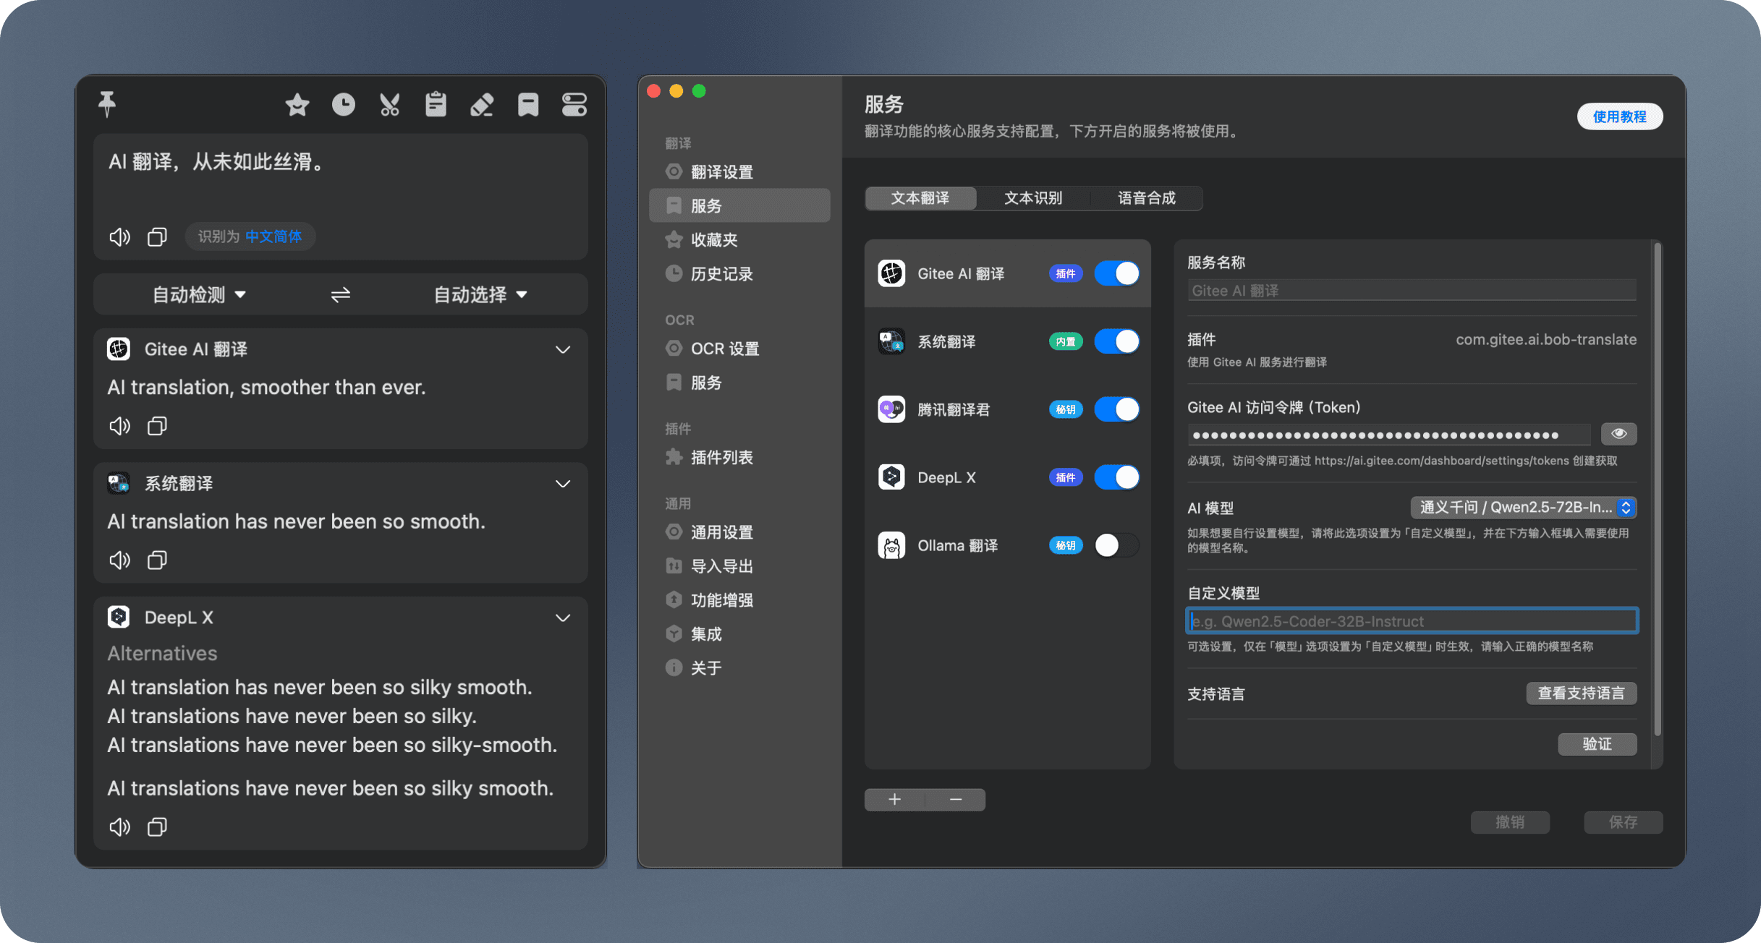
Task: Click the clipboard translate icon
Action: (x=436, y=105)
